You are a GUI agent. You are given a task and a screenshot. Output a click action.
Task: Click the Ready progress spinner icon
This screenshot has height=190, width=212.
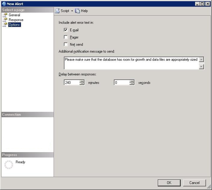(x=9, y=165)
